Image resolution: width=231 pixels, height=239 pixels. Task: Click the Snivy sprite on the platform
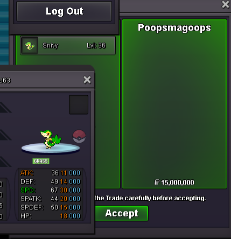point(50,140)
